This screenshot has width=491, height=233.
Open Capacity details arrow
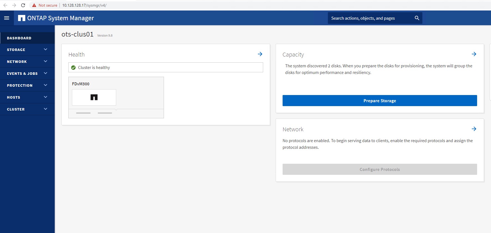click(x=474, y=54)
